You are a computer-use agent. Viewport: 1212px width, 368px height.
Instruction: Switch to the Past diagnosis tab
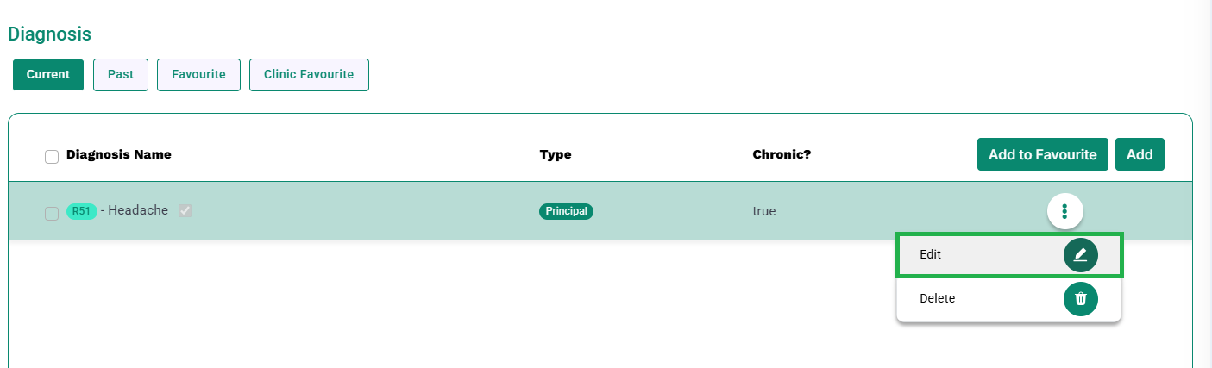click(121, 74)
